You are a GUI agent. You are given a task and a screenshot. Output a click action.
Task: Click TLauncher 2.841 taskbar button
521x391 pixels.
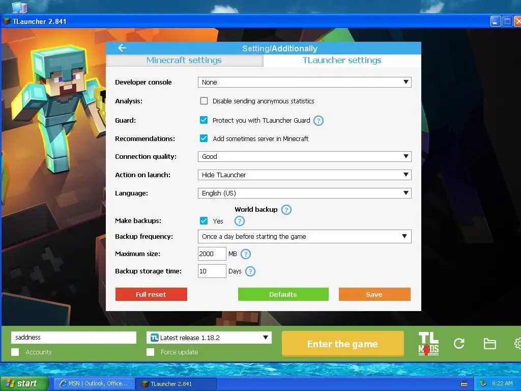(x=177, y=384)
